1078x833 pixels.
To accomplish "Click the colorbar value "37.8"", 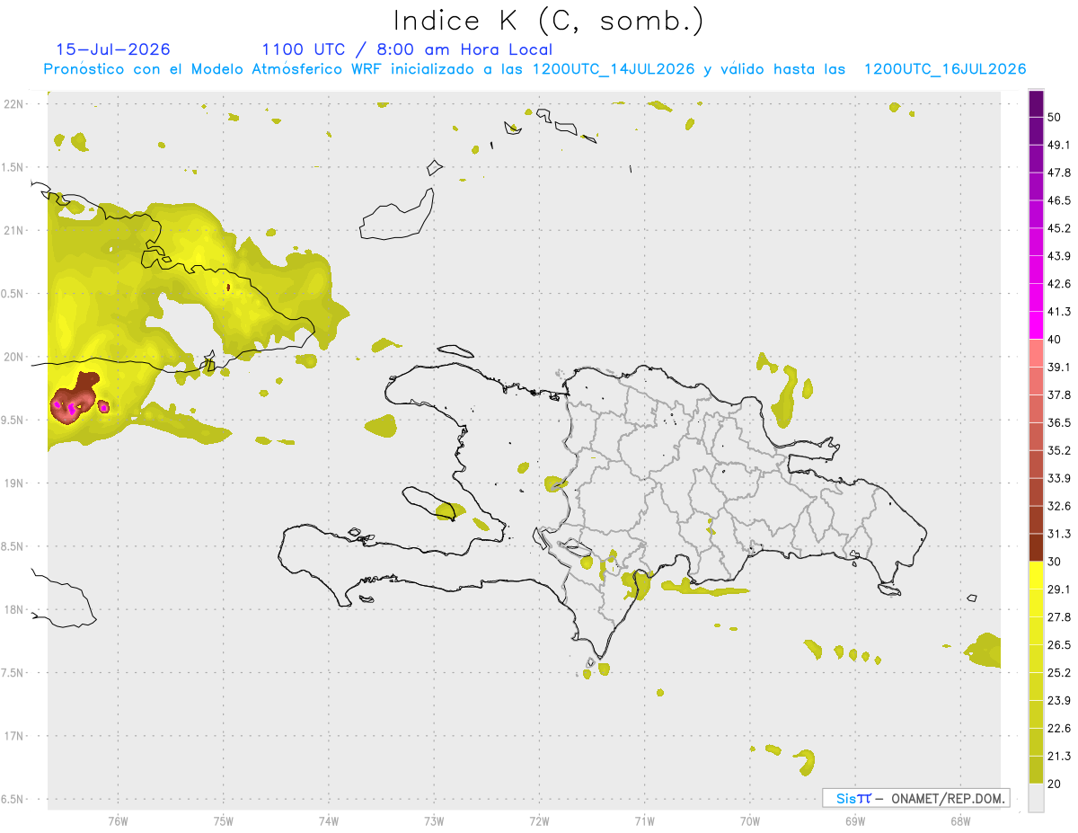I will [x=1059, y=395].
